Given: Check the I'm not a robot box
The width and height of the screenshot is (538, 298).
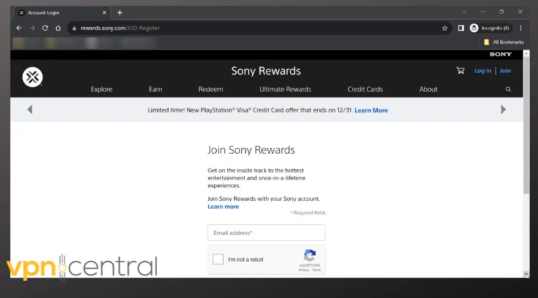Looking at the screenshot, I should coord(218,259).
